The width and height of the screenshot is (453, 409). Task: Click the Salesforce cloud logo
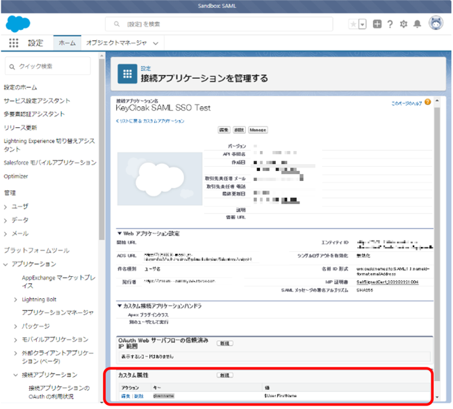(x=18, y=24)
